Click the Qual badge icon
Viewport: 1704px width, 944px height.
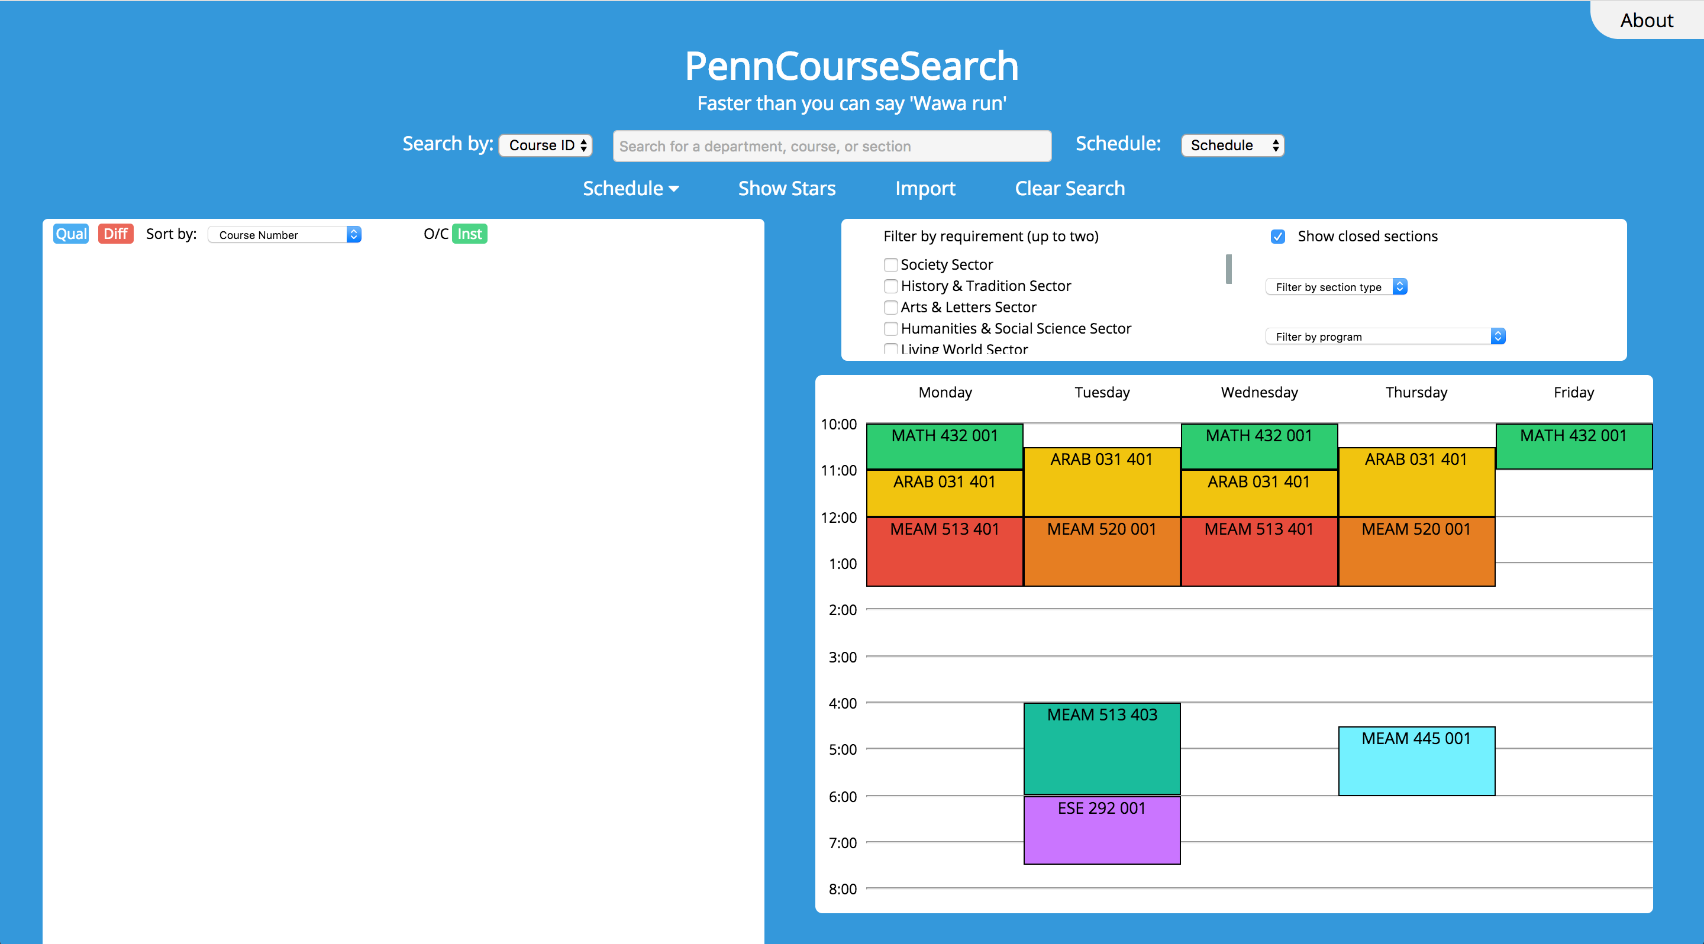(x=71, y=234)
